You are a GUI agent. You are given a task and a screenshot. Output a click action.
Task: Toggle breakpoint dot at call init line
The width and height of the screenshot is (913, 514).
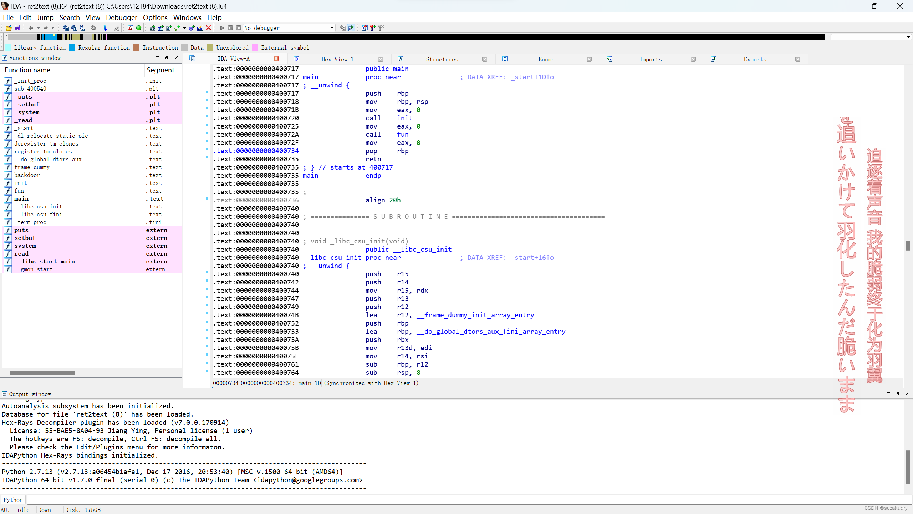(x=207, y=117)
